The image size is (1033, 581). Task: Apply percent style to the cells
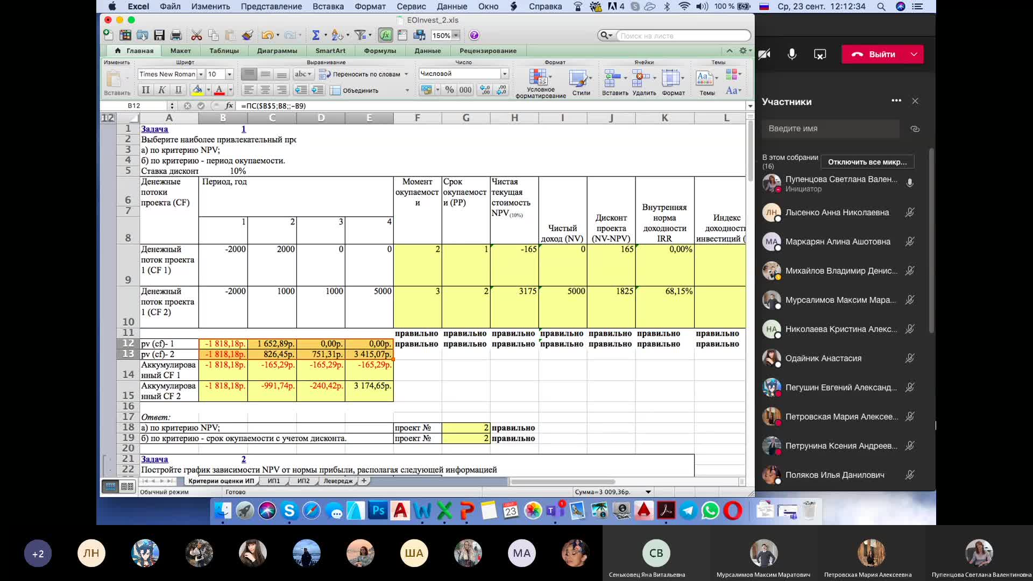[x=450, y=90]
